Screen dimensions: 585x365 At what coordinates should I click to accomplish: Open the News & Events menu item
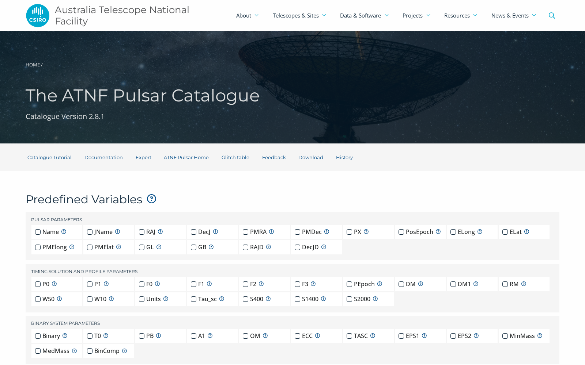tap(510, 15)
